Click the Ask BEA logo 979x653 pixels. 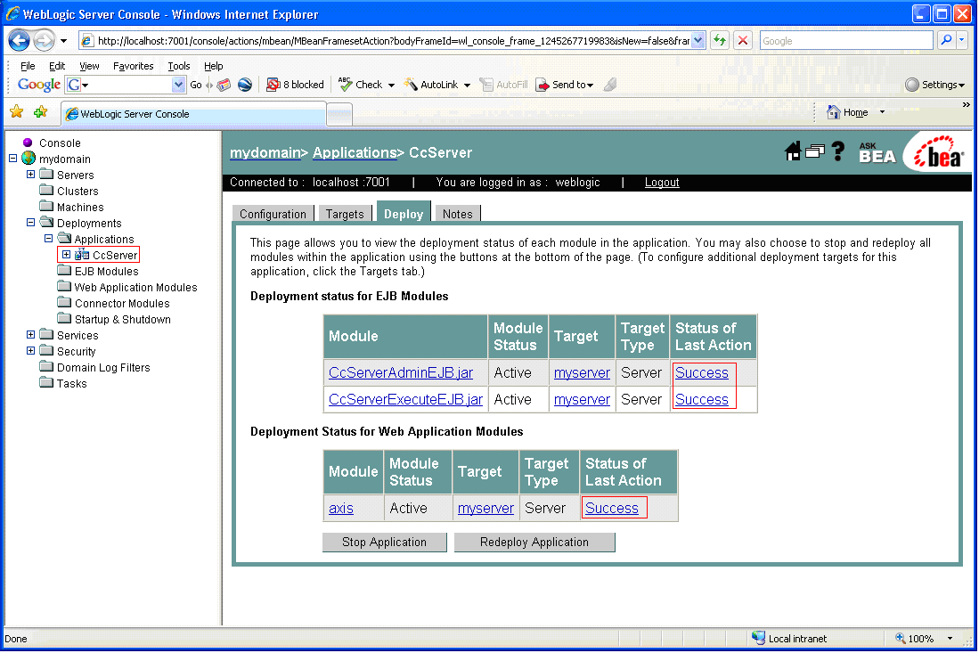877,152
